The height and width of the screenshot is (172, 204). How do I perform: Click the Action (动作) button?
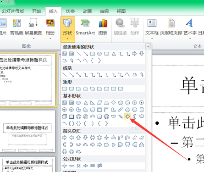[x=135, y=27]
